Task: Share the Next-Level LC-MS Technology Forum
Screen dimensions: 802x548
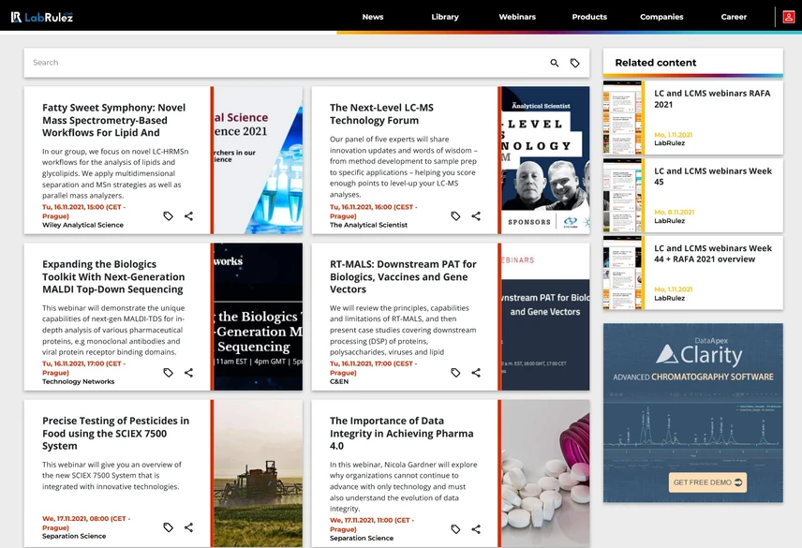Action: coord(476,216)
